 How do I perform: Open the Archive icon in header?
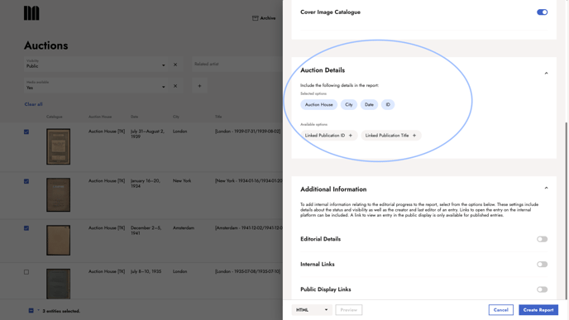tap(255, 18)
